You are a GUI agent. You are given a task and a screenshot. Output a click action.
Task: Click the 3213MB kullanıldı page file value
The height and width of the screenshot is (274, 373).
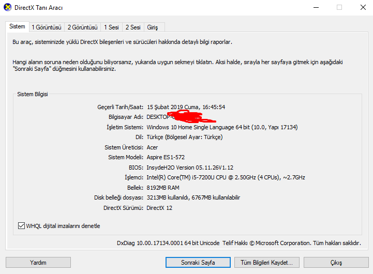pyautogui.click(x=193, y=197)
